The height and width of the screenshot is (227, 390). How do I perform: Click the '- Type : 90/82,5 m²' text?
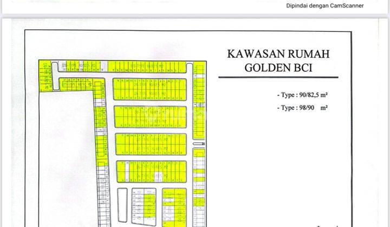point(302,95)
